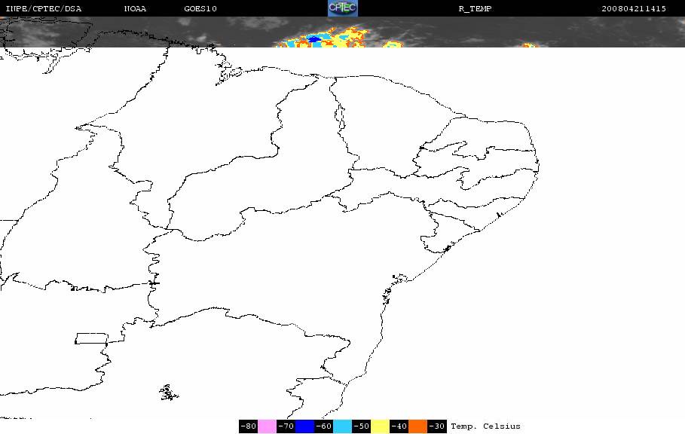This screenshot has width=685, height=434.
Task: Click the 200804211415 timestamp
Action: click(x=634, y=8)
